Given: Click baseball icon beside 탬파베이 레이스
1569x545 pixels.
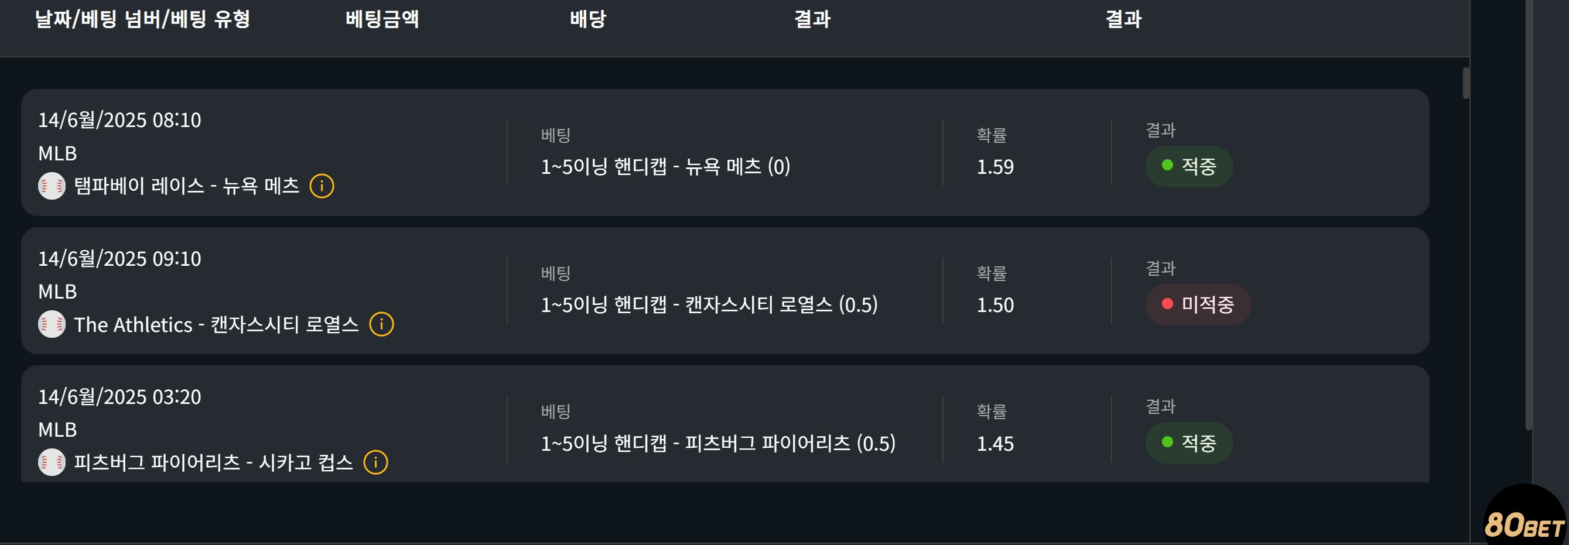Looking at the screenshot, I should (52, 186).
